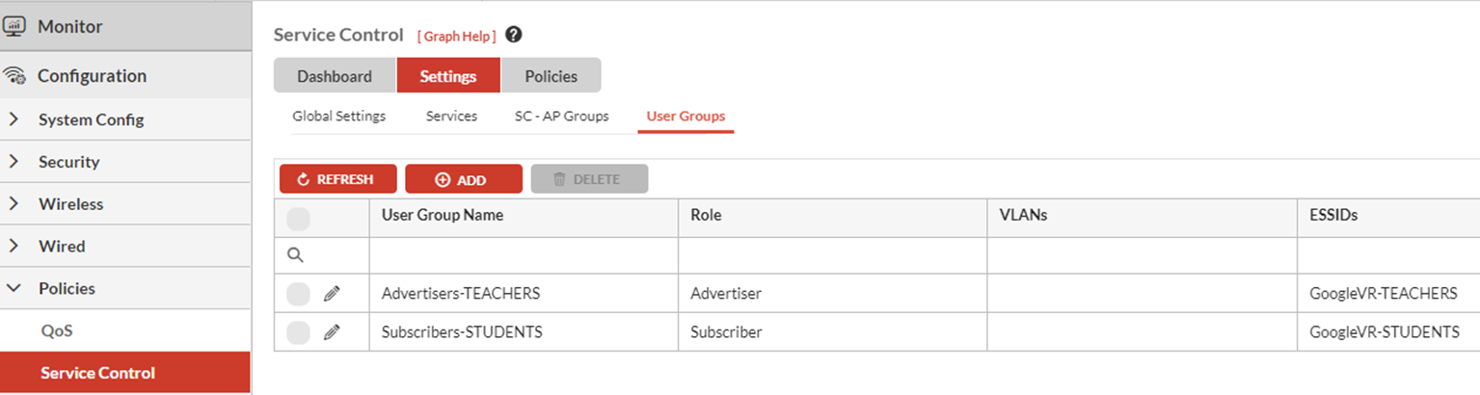
Task: Click the ADD button
Action: [463, 179]
